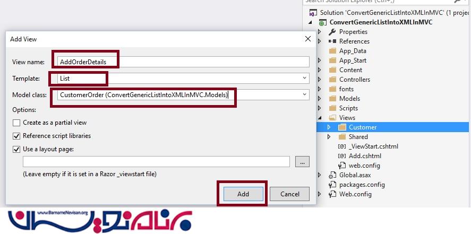
Task: Click the Add button in Add View dialog
Action: point(243,194)
